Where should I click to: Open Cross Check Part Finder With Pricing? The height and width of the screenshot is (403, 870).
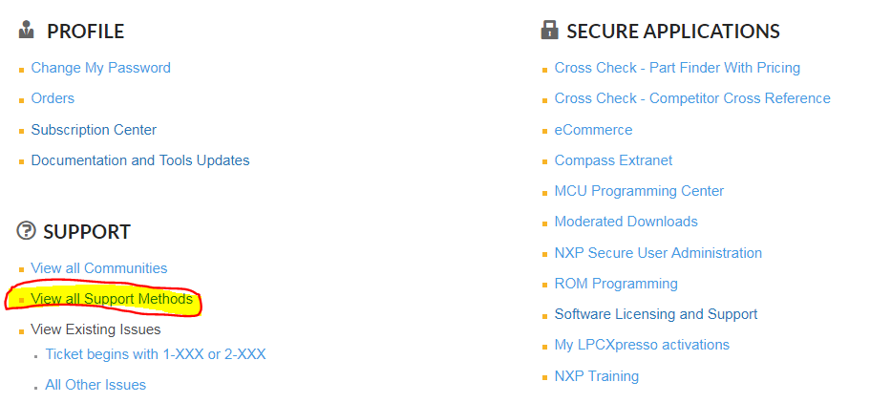point(677,68)
